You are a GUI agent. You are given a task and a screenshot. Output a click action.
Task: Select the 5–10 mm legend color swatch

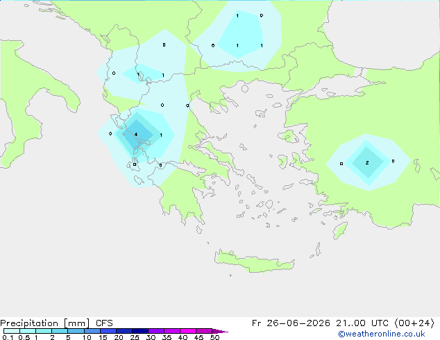[76, 331]
